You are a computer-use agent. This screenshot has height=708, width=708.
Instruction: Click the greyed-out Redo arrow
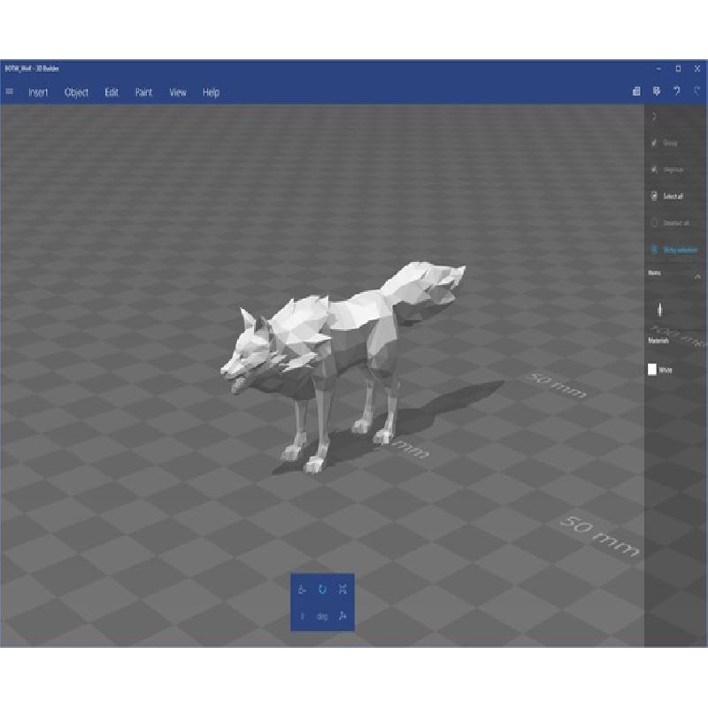696,91
